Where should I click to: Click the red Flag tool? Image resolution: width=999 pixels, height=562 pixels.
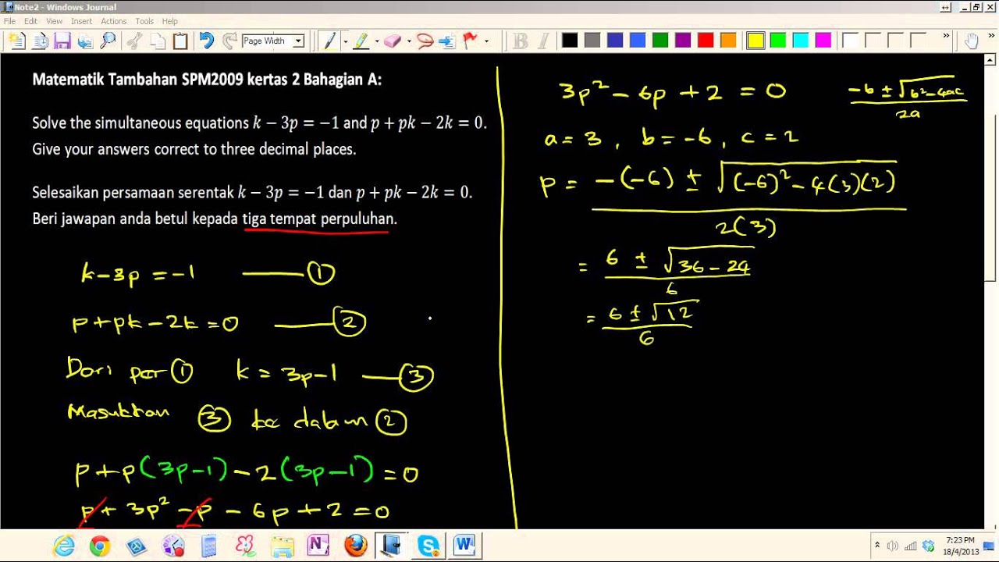pos(470,41)
